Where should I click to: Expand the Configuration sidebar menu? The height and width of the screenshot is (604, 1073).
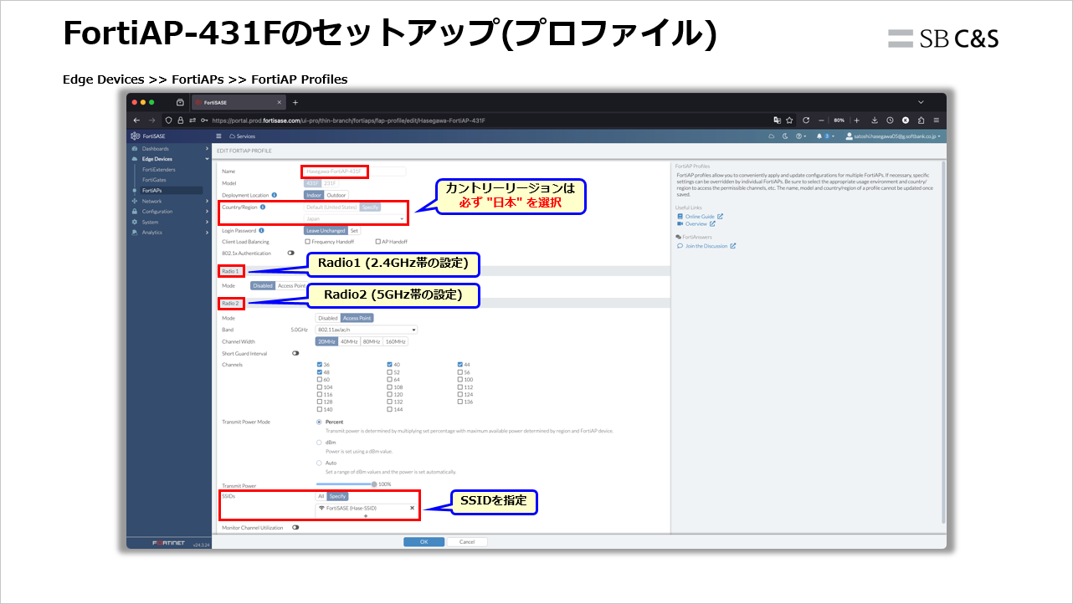point(169,212)
